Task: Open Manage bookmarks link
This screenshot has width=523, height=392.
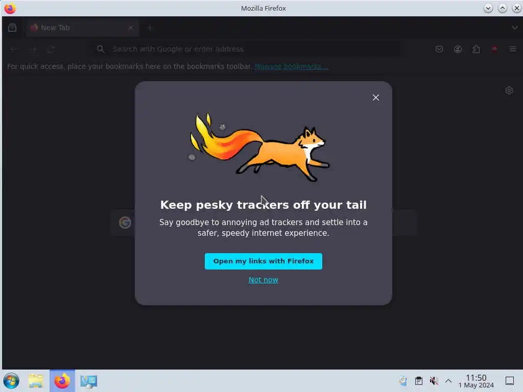Action: click(x=291, y=66)
